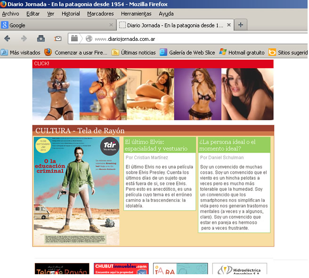Open Galería de Web Slice bookmark
Image resolution: width=309 pixels, height=278 pixels.
(x=187, y=53)
